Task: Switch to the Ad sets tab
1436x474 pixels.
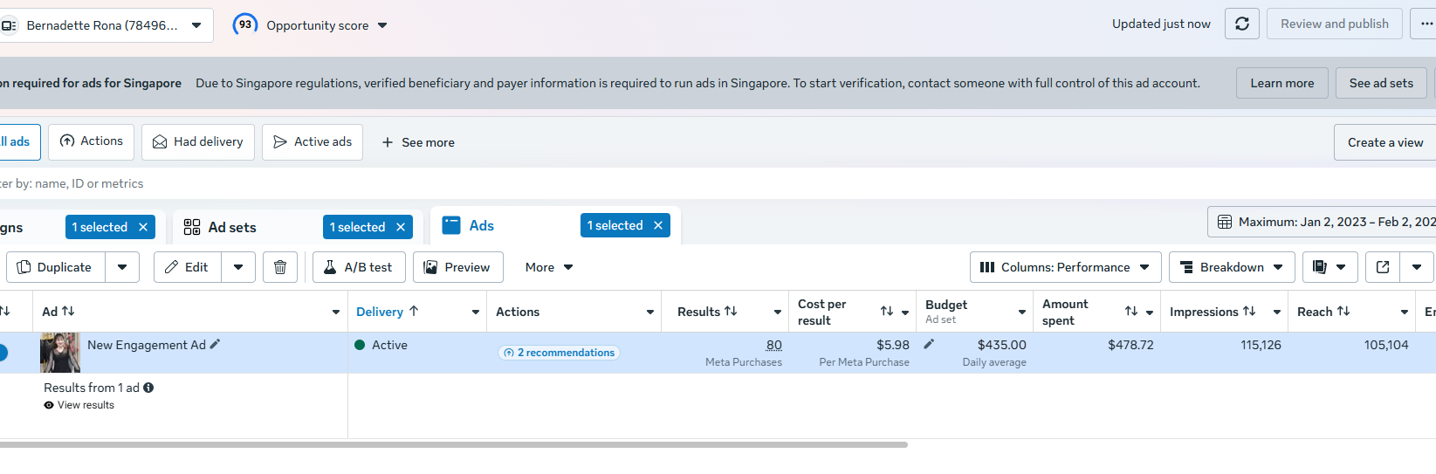Action: click(x=231, y=227)
